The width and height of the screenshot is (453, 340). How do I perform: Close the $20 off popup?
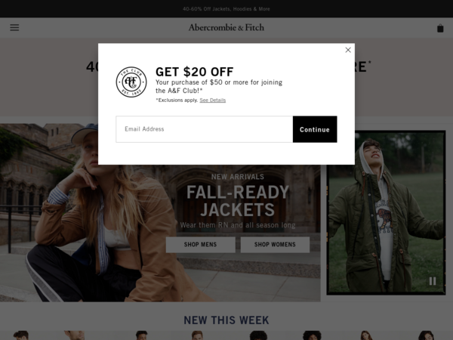click(x=348, y=50)
